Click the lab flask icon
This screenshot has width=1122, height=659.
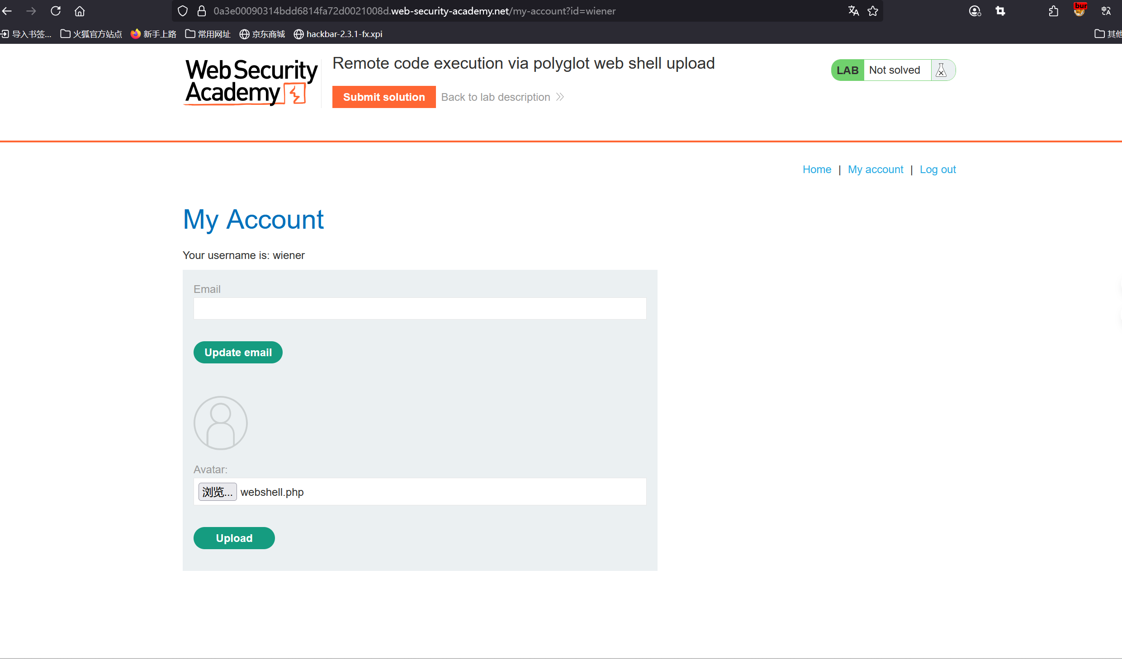(941, 70)
